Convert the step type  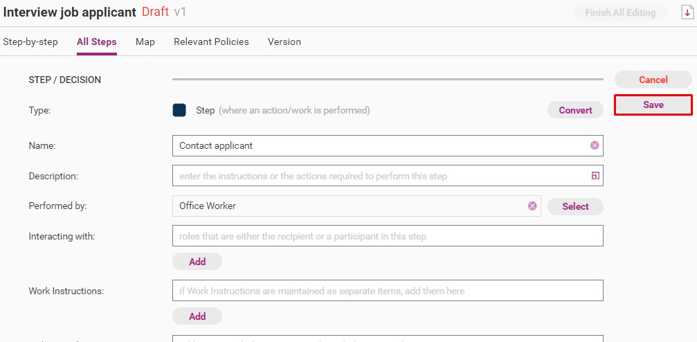(575, 110)
